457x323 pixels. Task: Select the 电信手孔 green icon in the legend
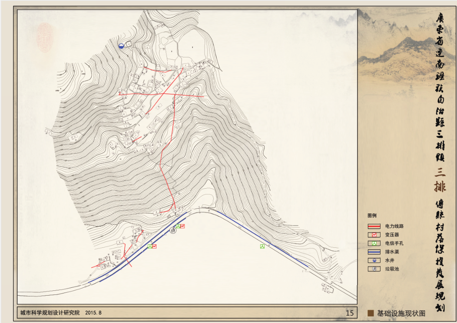pos(374,243)
